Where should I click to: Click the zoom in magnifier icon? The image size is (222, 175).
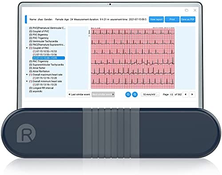[x=135, y=94]
